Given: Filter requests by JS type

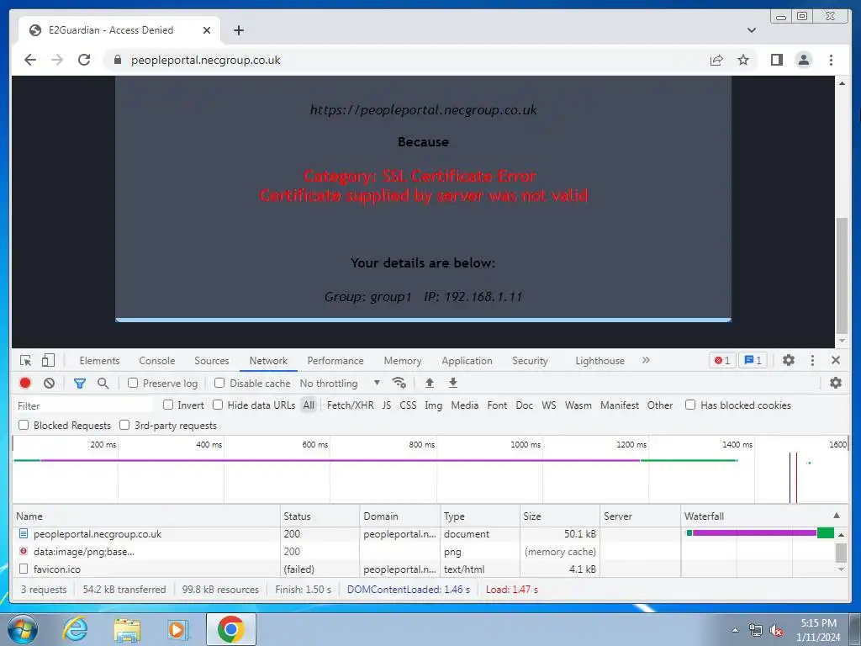Looking at the screenshot, I should [387, 405].
